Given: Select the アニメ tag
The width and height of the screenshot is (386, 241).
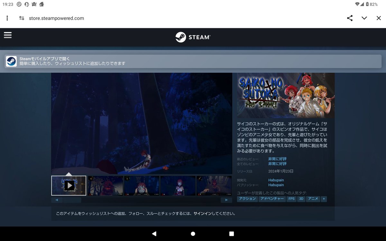Looking at the screenshot, I should click(313, 199).
